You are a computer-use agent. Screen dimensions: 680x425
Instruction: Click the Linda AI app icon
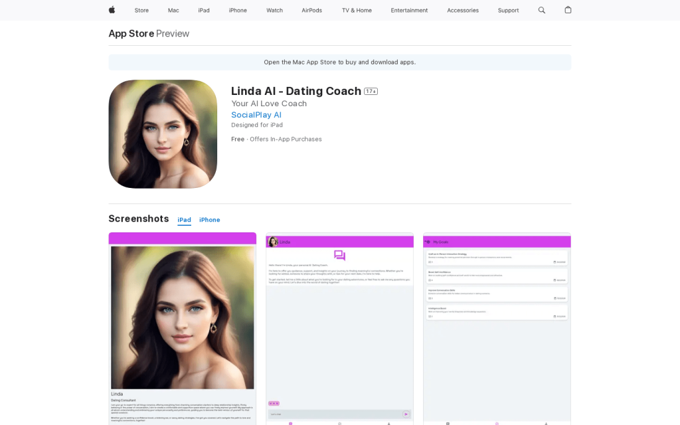click(x=163, y=134)
